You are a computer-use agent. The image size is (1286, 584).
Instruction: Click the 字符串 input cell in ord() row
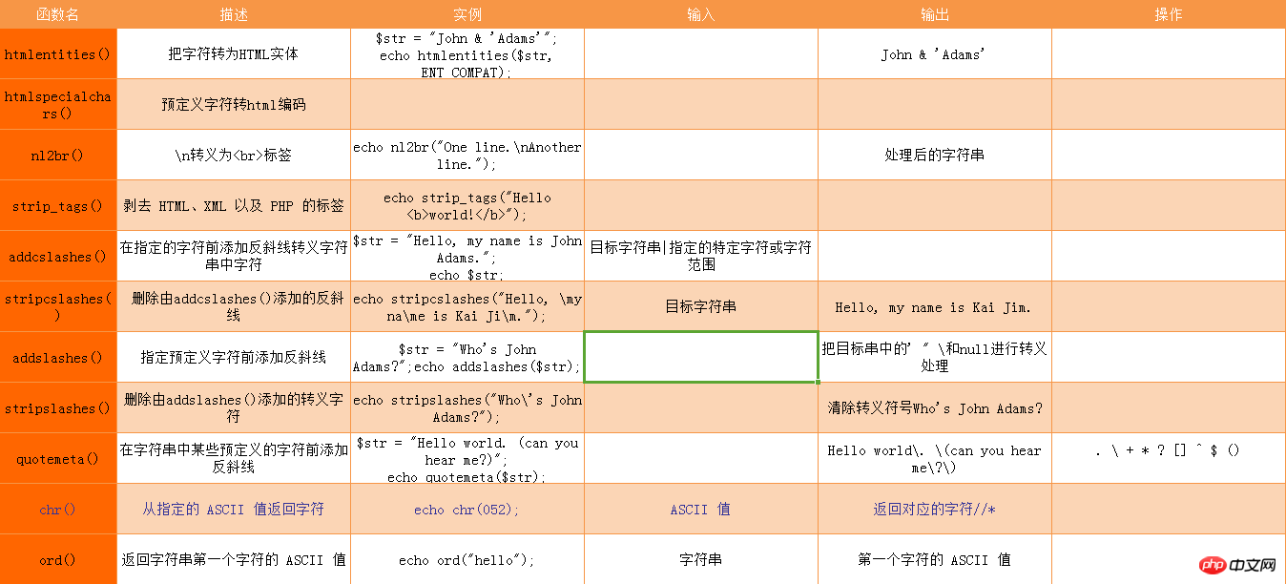(x=701, y=559)
